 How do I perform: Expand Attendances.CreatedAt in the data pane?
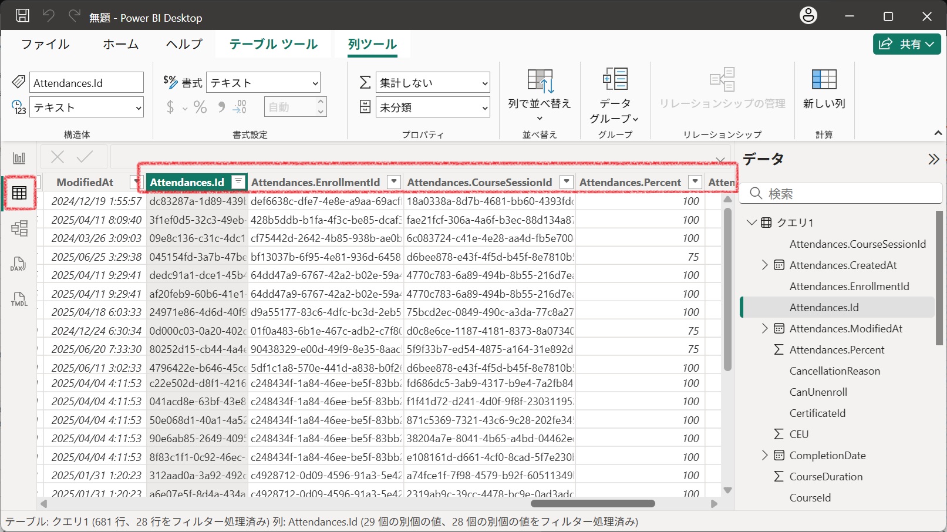pyautogui.click(x=765, y=265)
